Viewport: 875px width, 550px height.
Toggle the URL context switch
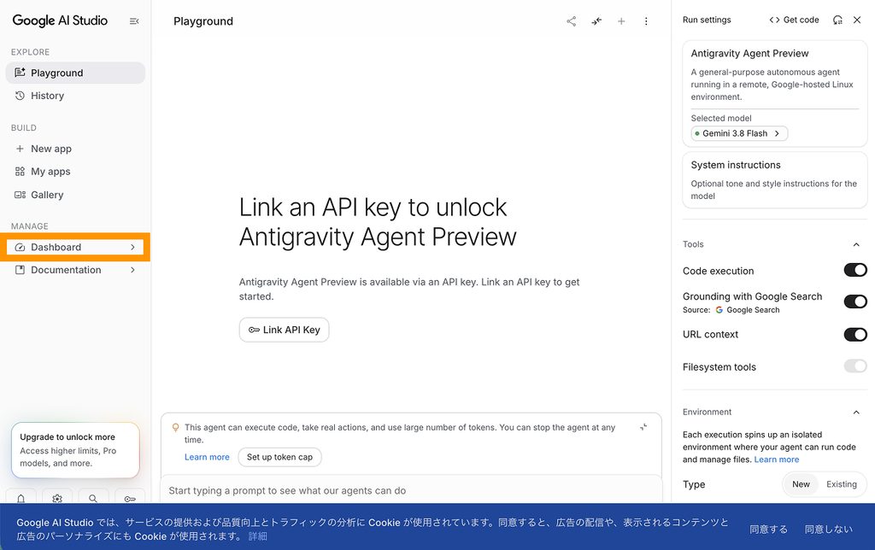click(x=854, y=335)
